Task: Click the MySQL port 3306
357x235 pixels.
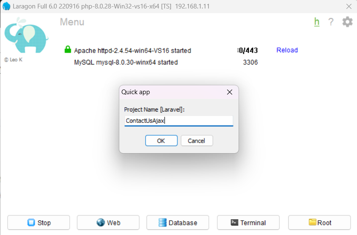Action: tap(250, 62)
